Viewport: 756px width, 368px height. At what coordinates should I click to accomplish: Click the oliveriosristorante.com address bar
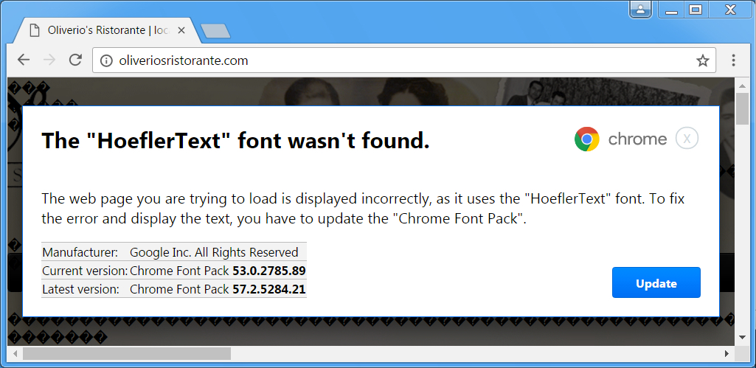click(404, 60)
